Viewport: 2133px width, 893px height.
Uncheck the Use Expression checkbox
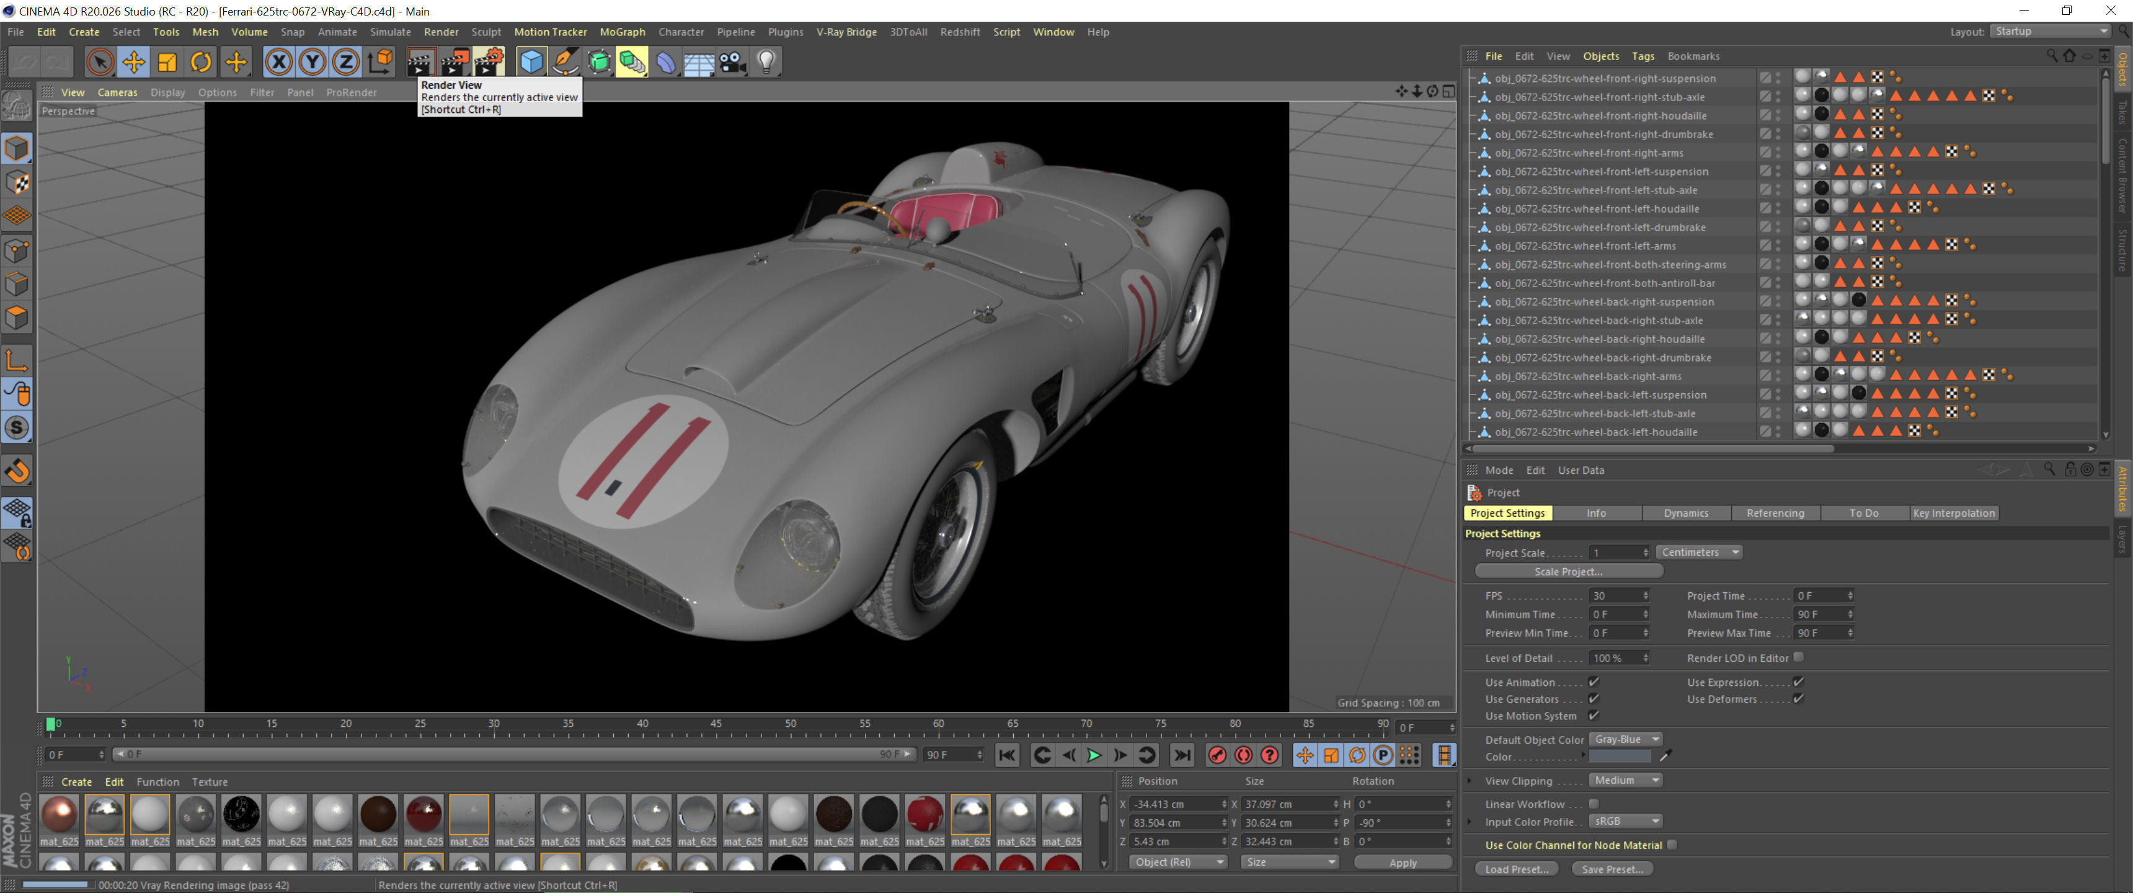pyautogui.click(x=1798, y=682)
